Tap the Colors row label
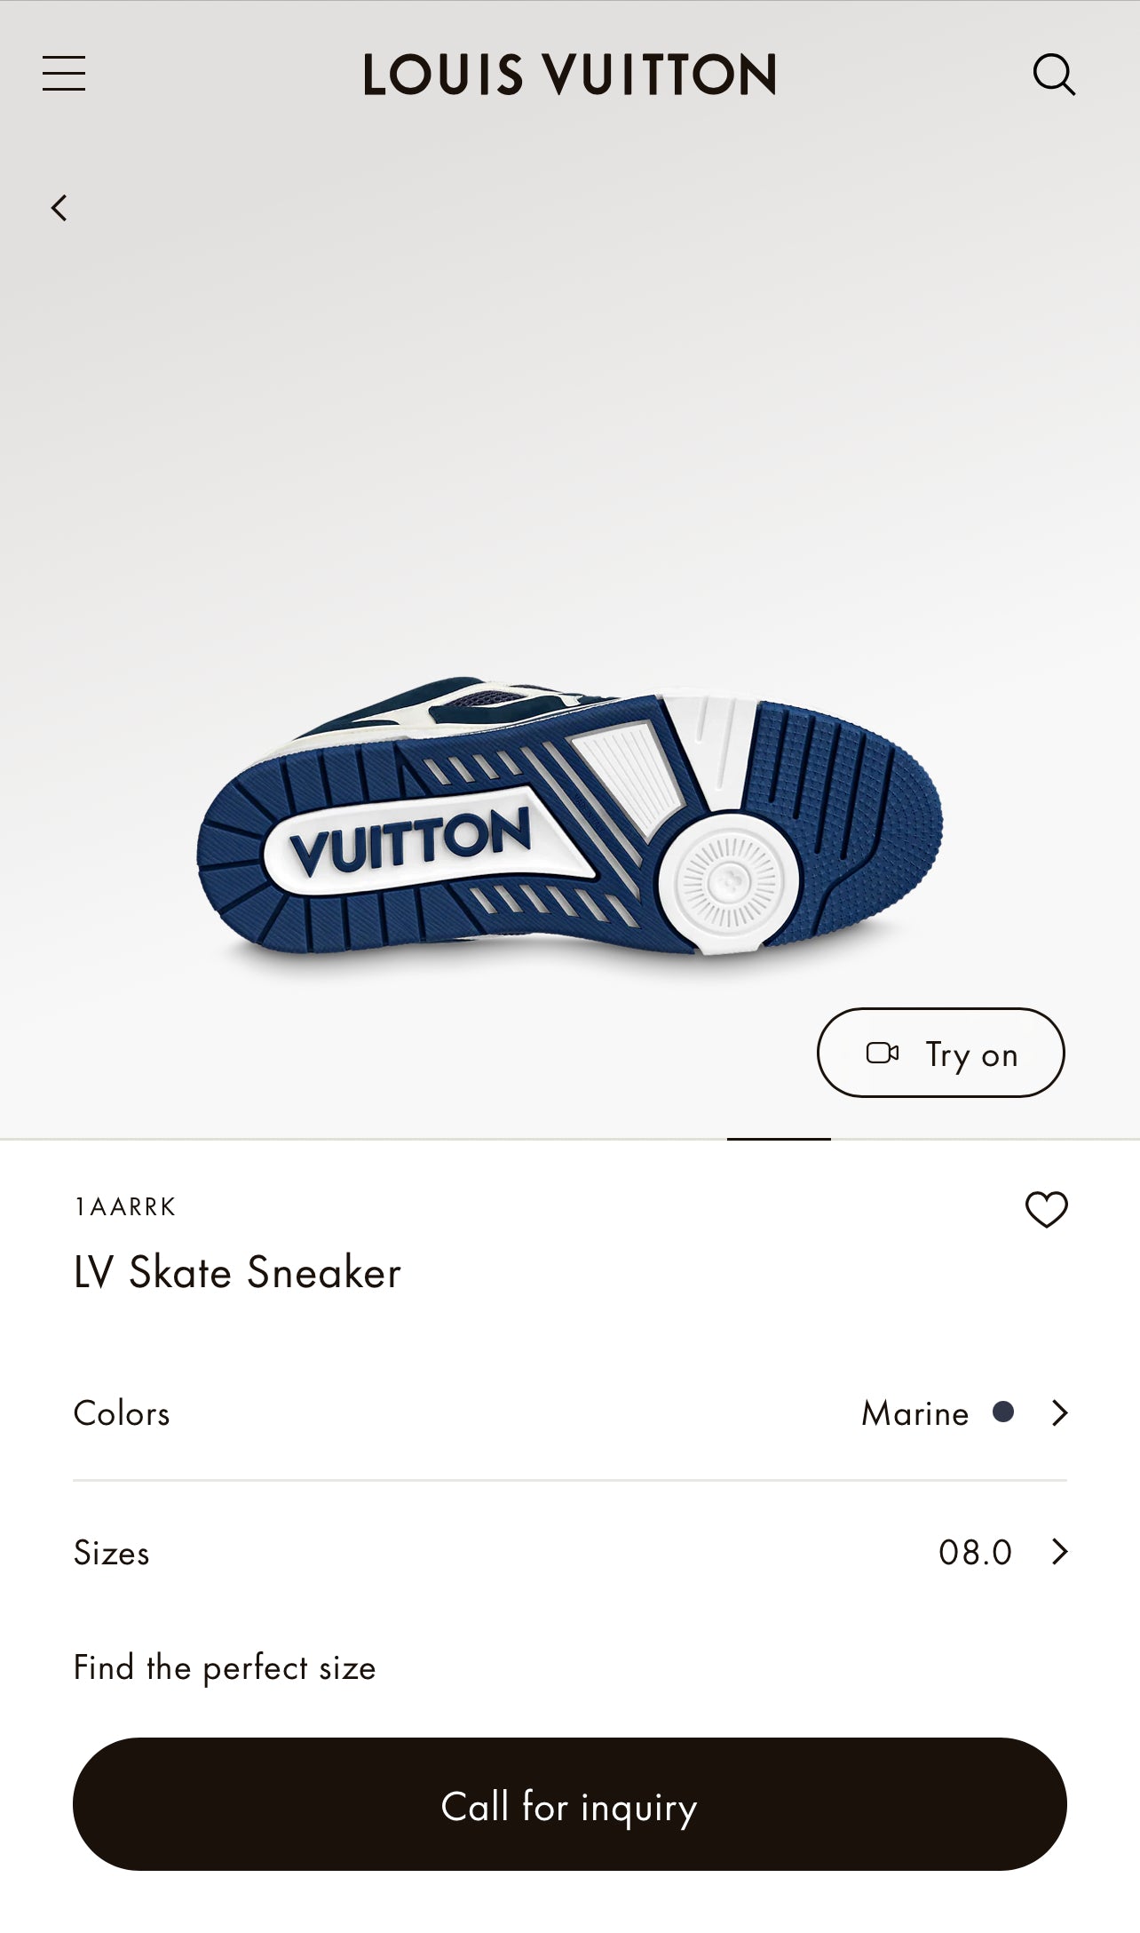1140x1933 pixels. point(122,1412)
